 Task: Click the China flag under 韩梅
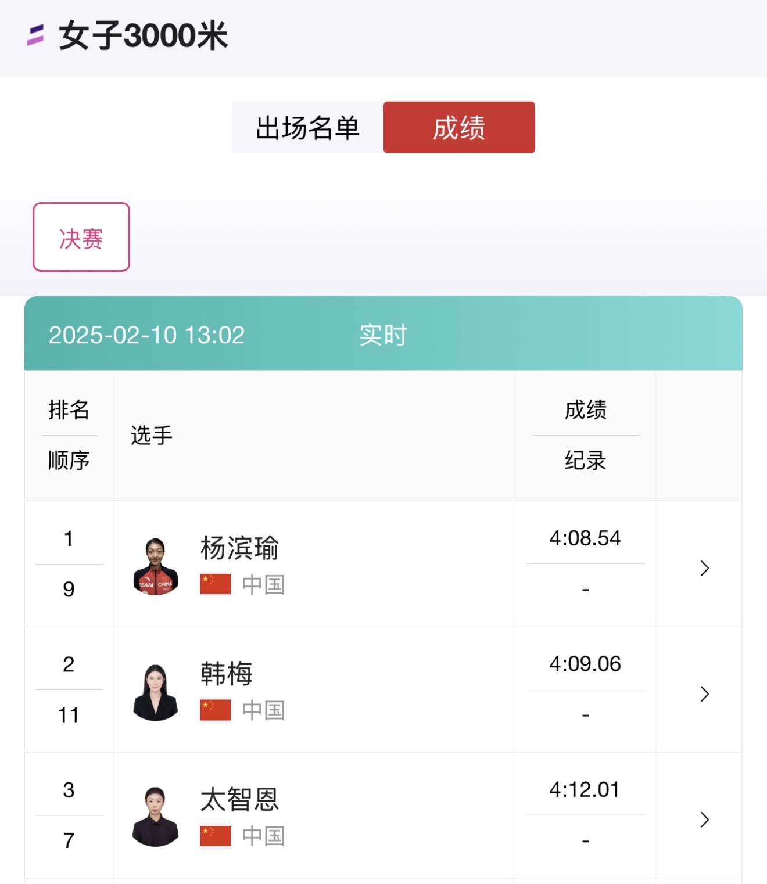click(216, 710)
